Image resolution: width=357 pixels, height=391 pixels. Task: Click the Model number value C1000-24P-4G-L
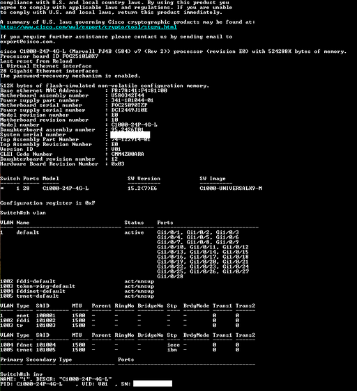[x=135, y=125]
